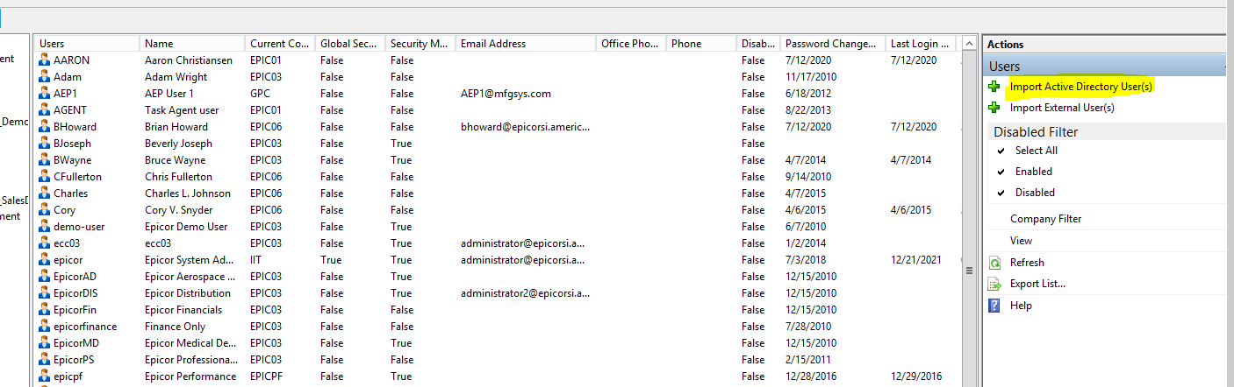Click the Refresh icon in the Actions pane
1234x387 pixels.
994,263
